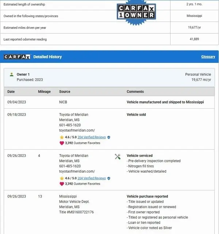Click the Source column header
Image resolution: width=219 pixels, height=234 pixels.
[x=65, y=92]
